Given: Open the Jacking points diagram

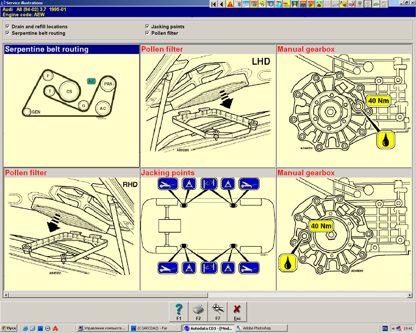Looking at the screenshot, I should coord(208,229).
